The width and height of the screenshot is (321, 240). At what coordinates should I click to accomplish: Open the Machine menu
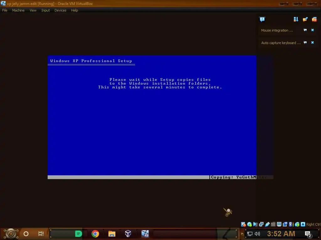pos(18,10)
